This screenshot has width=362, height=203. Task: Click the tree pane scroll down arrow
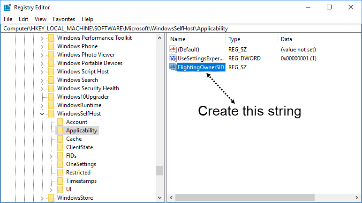[159, 198]
